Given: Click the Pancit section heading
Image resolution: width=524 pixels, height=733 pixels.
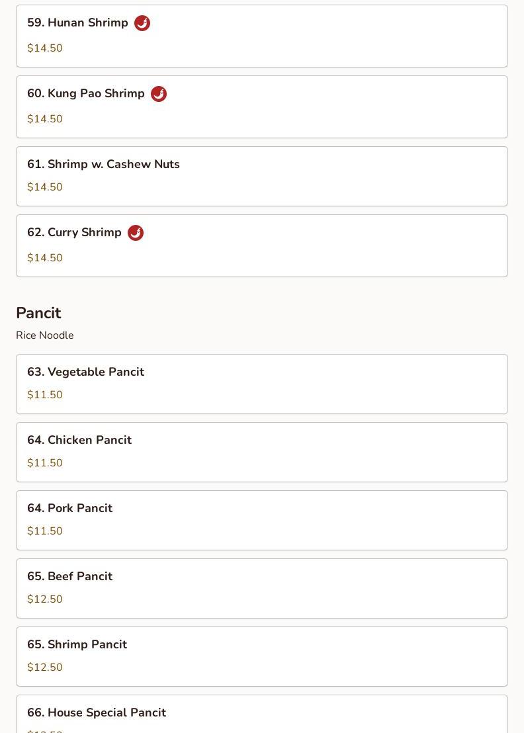Looking at the screenshot, I should (x=38, y=313).
